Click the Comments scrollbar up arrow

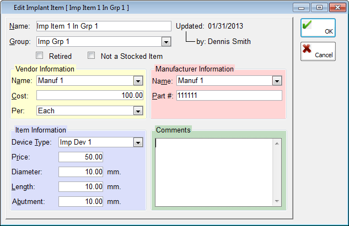[x=277, y=142]
